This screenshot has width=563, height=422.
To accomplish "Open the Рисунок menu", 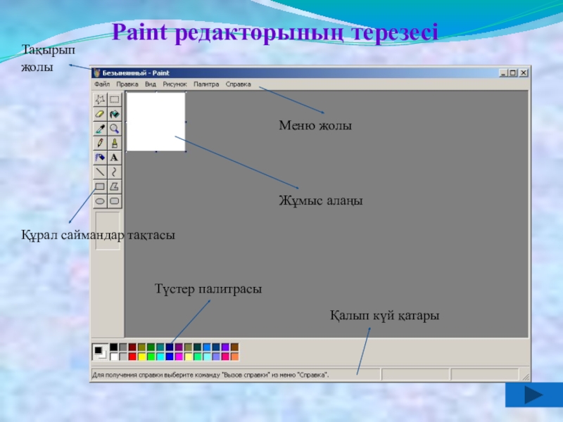I will [x=175, y=84].
